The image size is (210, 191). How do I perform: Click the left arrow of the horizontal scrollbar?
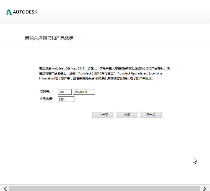pos(5,189)
